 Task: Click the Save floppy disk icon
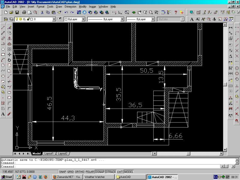17,12
